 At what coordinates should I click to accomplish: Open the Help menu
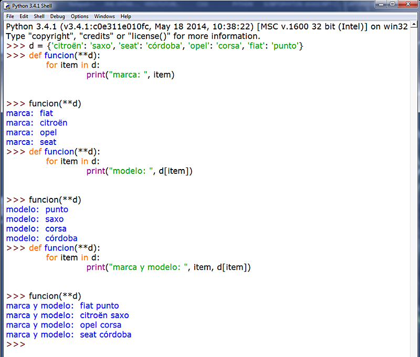(x=125, y=16)
